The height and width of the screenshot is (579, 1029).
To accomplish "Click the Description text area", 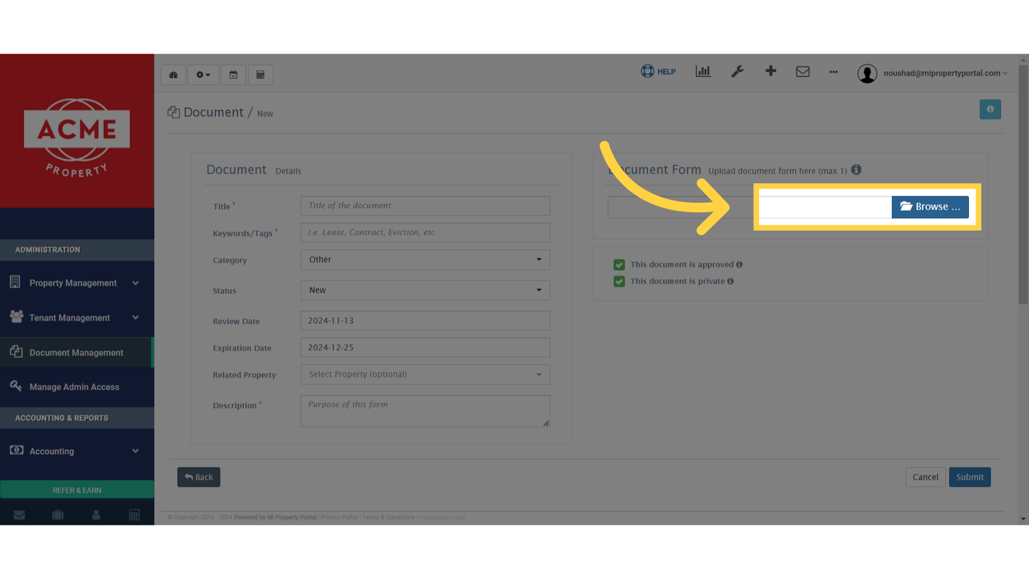I will [426, 411].
